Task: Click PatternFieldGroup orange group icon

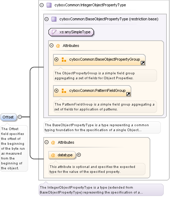Action: (x=64, y=91)
